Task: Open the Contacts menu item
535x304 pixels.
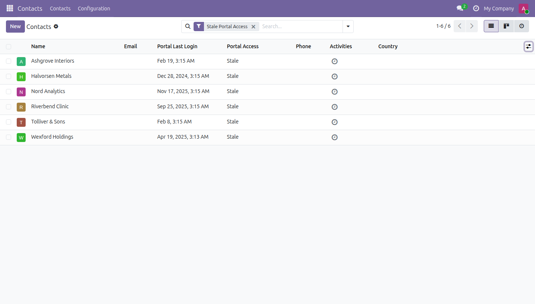Action: click(60, 9)
